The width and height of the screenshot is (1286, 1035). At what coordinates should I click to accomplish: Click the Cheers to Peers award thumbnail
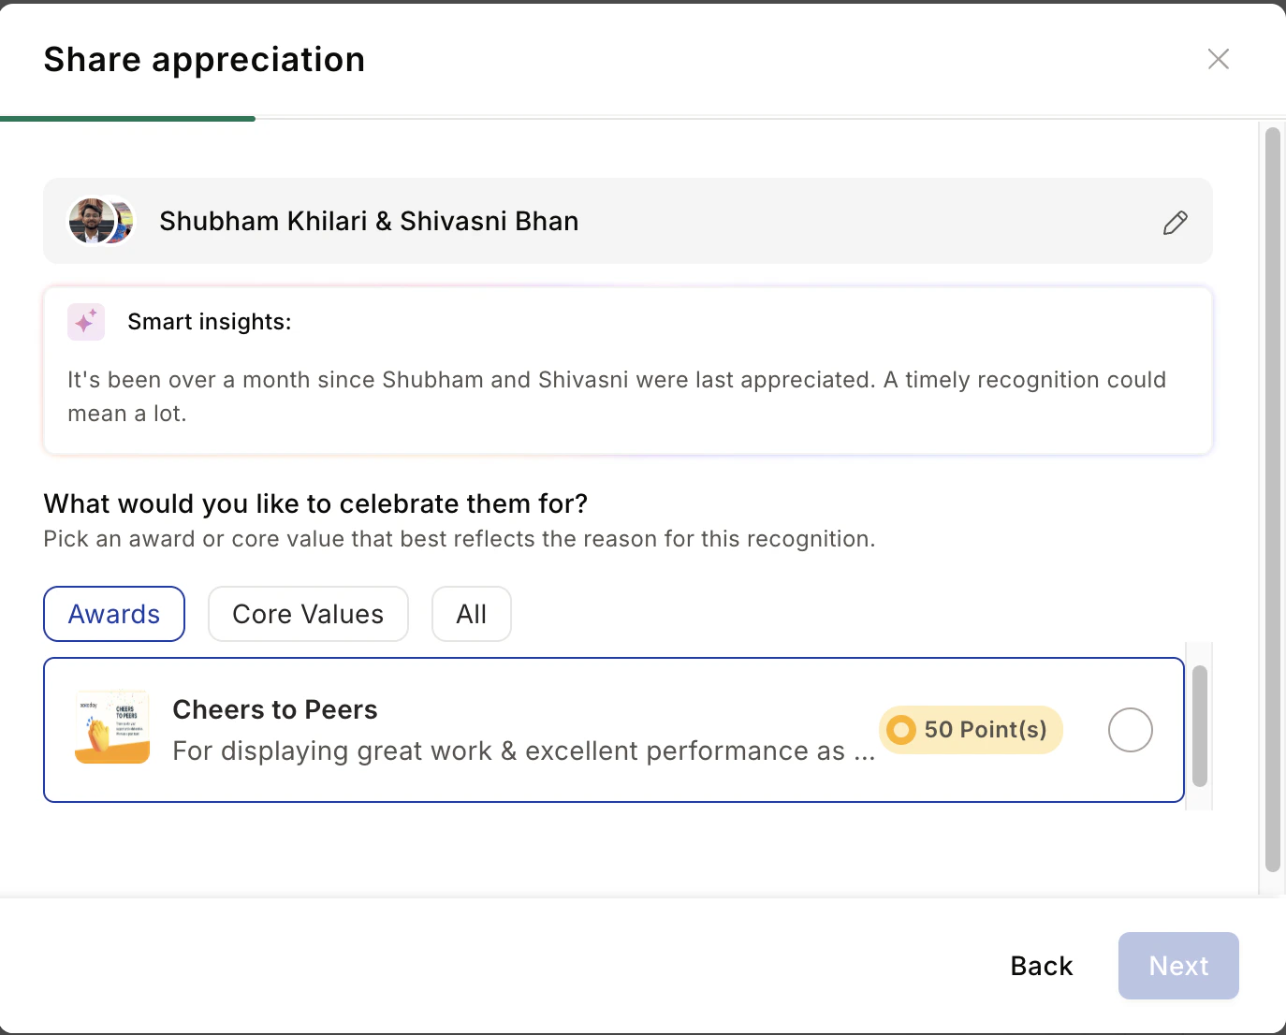[112, 728]
